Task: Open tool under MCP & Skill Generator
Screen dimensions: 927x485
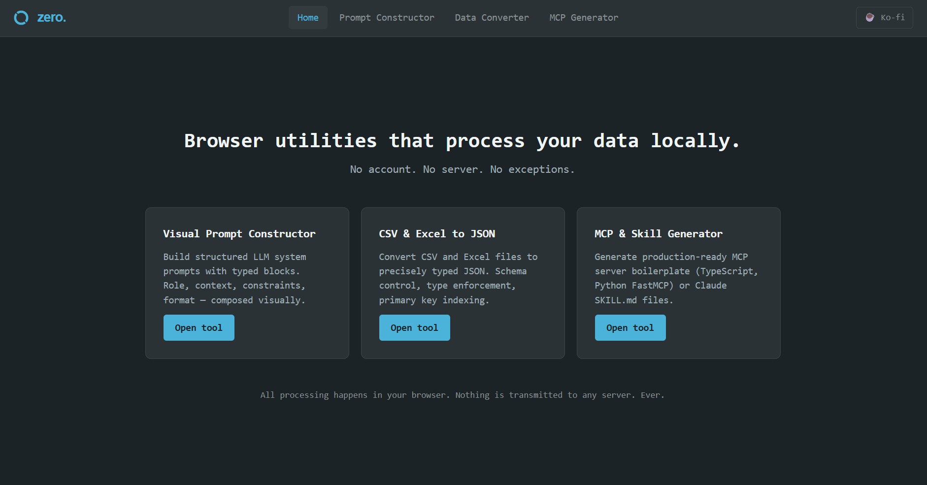Action: pos(630,327)
